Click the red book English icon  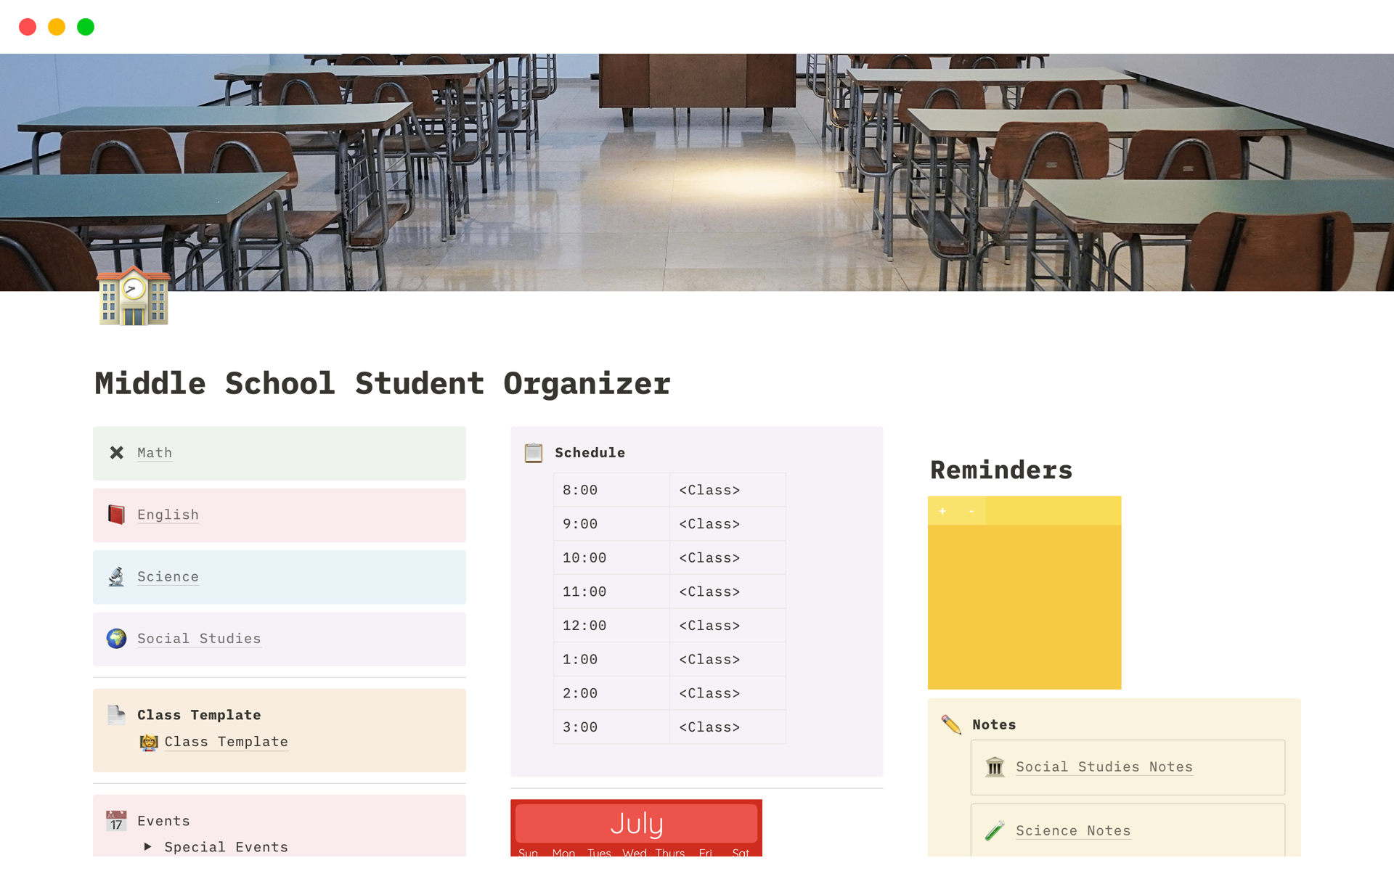[116, 515]
